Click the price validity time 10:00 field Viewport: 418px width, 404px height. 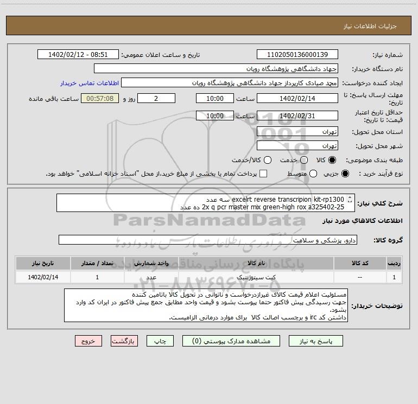(x=215, y=116)
